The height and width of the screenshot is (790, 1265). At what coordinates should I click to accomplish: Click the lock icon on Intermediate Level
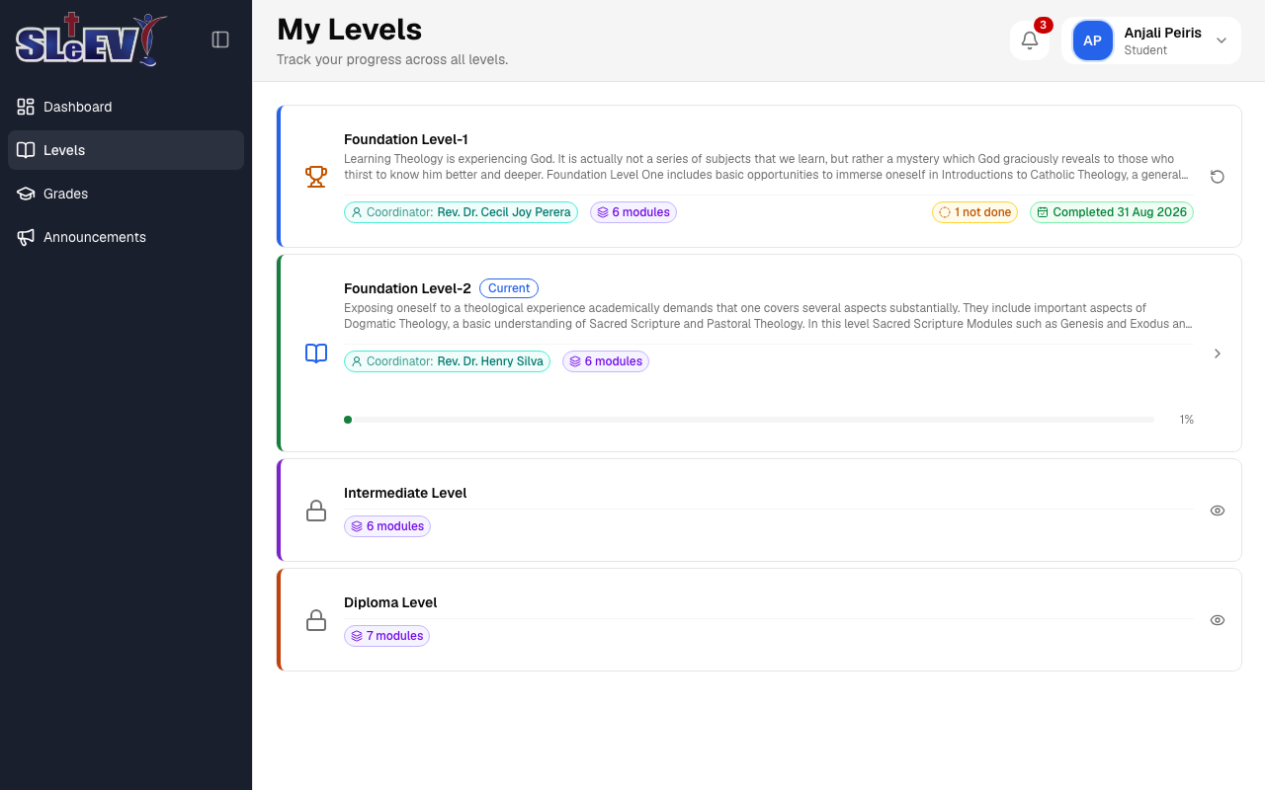316,511
